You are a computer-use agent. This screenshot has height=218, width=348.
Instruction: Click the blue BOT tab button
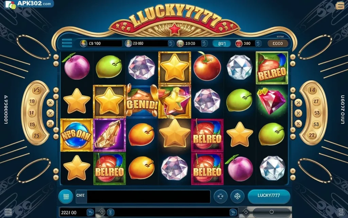click(x=222, y=44)
